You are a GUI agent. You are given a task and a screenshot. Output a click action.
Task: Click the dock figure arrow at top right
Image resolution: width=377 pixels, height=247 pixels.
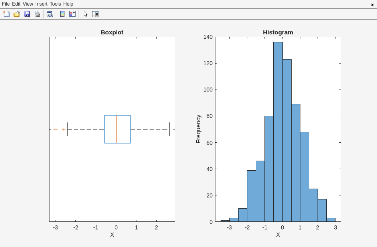tap(372, 4)
